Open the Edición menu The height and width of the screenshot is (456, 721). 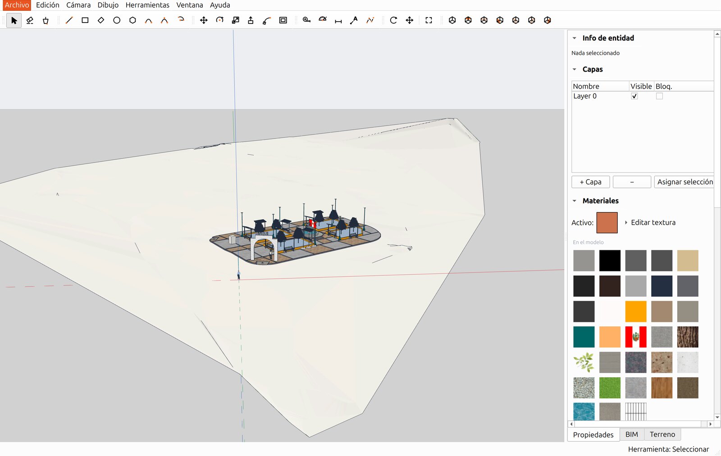pos(48,5)
